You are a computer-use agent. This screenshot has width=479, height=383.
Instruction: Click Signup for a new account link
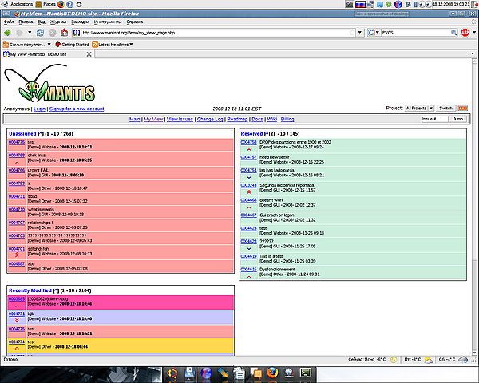click(x=77, y=109)
